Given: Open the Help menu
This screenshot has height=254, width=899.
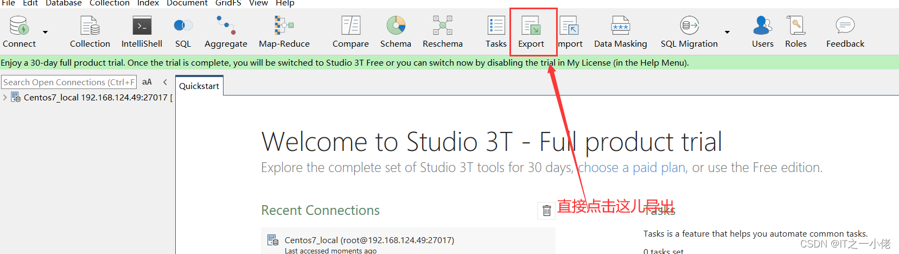Looking at the screenshot, I should 285,3.
